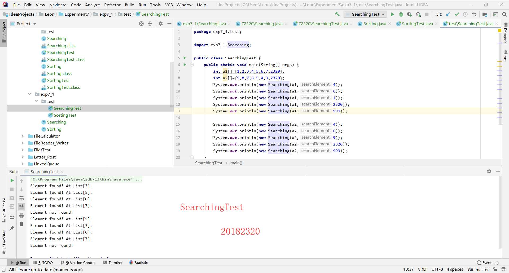Click the Build project hammer icon
509x273 pixels.
point(337,14)
